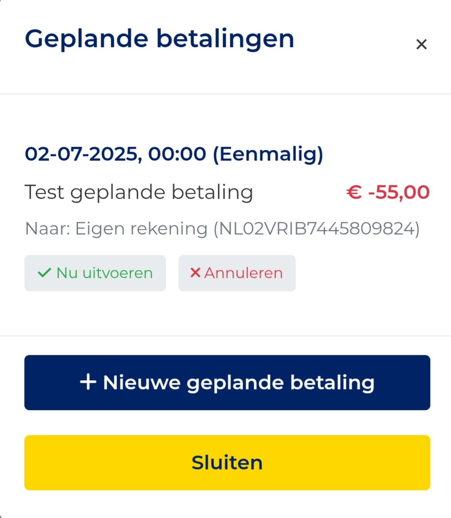Image resolution: width=451 pixels, height=518 pixels.
Task: Cancel the scheduled payment via Annuleren
Action: 237,273
